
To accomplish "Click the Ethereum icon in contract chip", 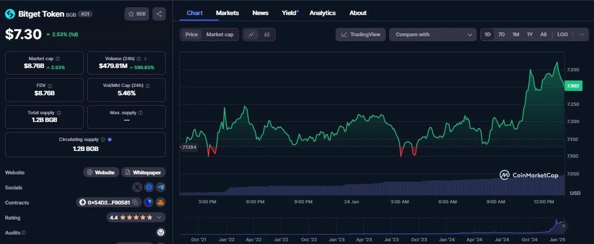I will click(x=83, y=203).
